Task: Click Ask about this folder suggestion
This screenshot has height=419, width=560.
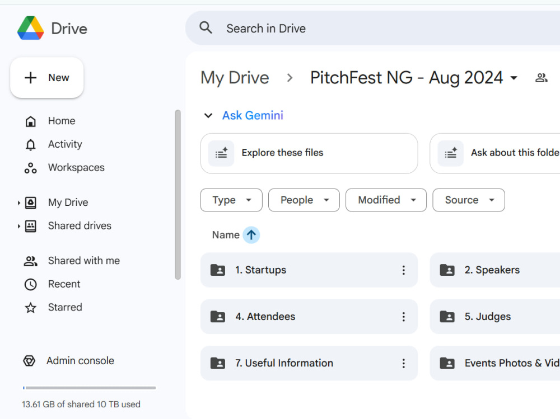Action: [x=495, y=153]
